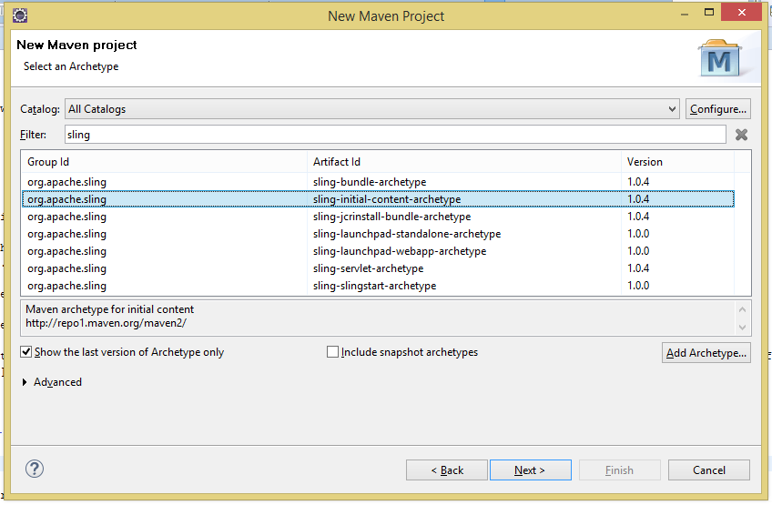Image resolution: width=772 pixels, height=505 pixels.
Task: Sort by the Group Id column header
Action: [164, 161]
